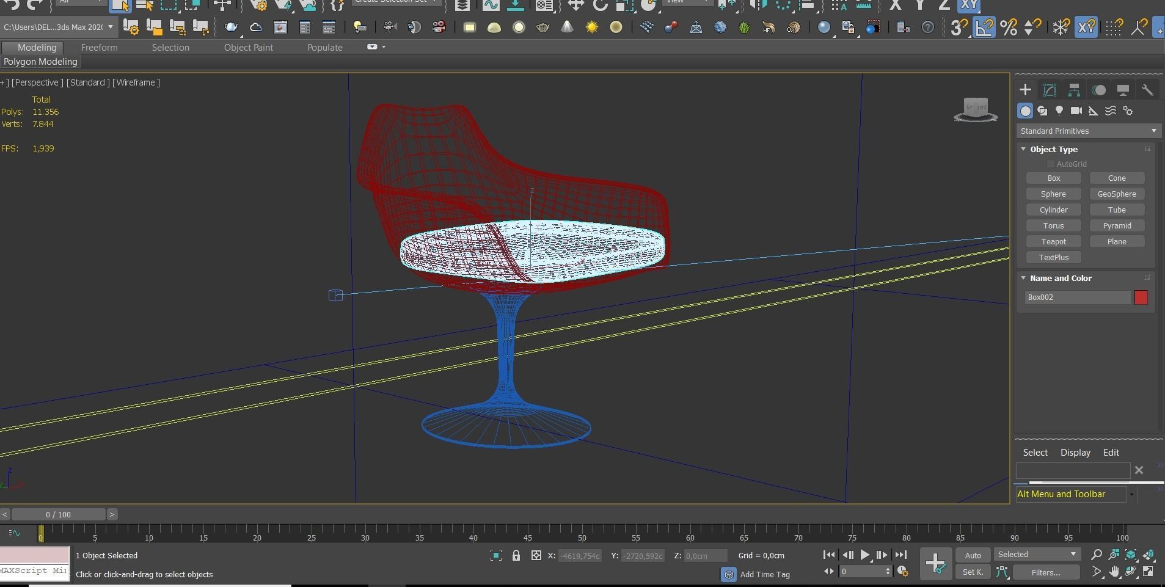Screen dimensions: 1165x587
Task: Click Maximize Viewport Toggle icon
Action: [x=1149, y=572]
